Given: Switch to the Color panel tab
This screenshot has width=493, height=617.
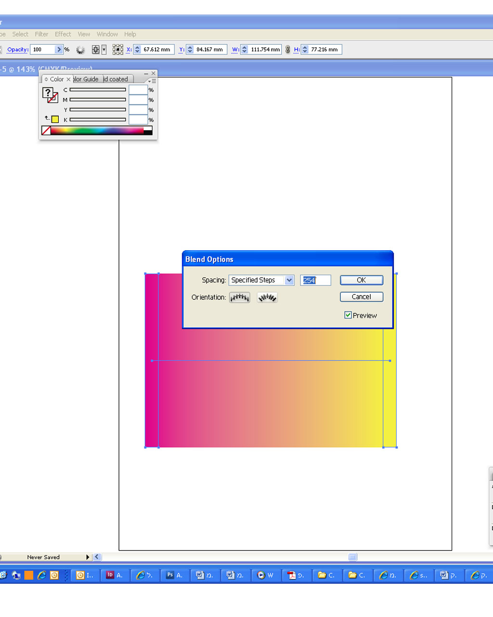Looking at the screenshot, I should pos(56,79).
